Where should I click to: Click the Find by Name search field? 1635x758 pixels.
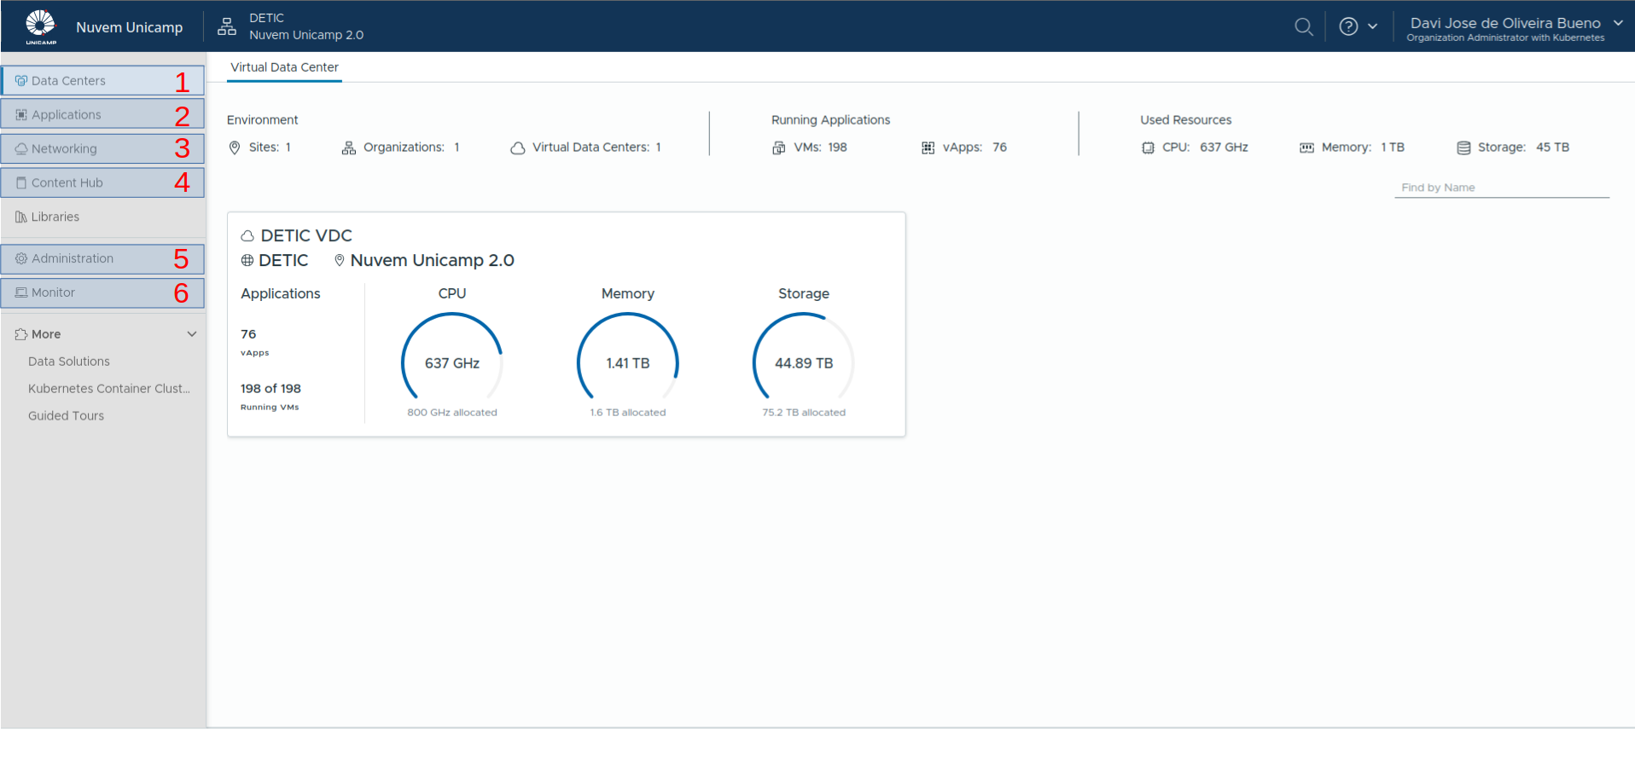[x=1501, y=188]
